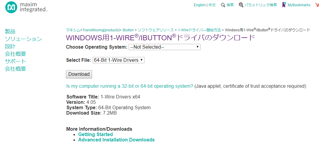Expand the Select File dropdown
This screenshot has height=148, width=319.
click(118, 60)
